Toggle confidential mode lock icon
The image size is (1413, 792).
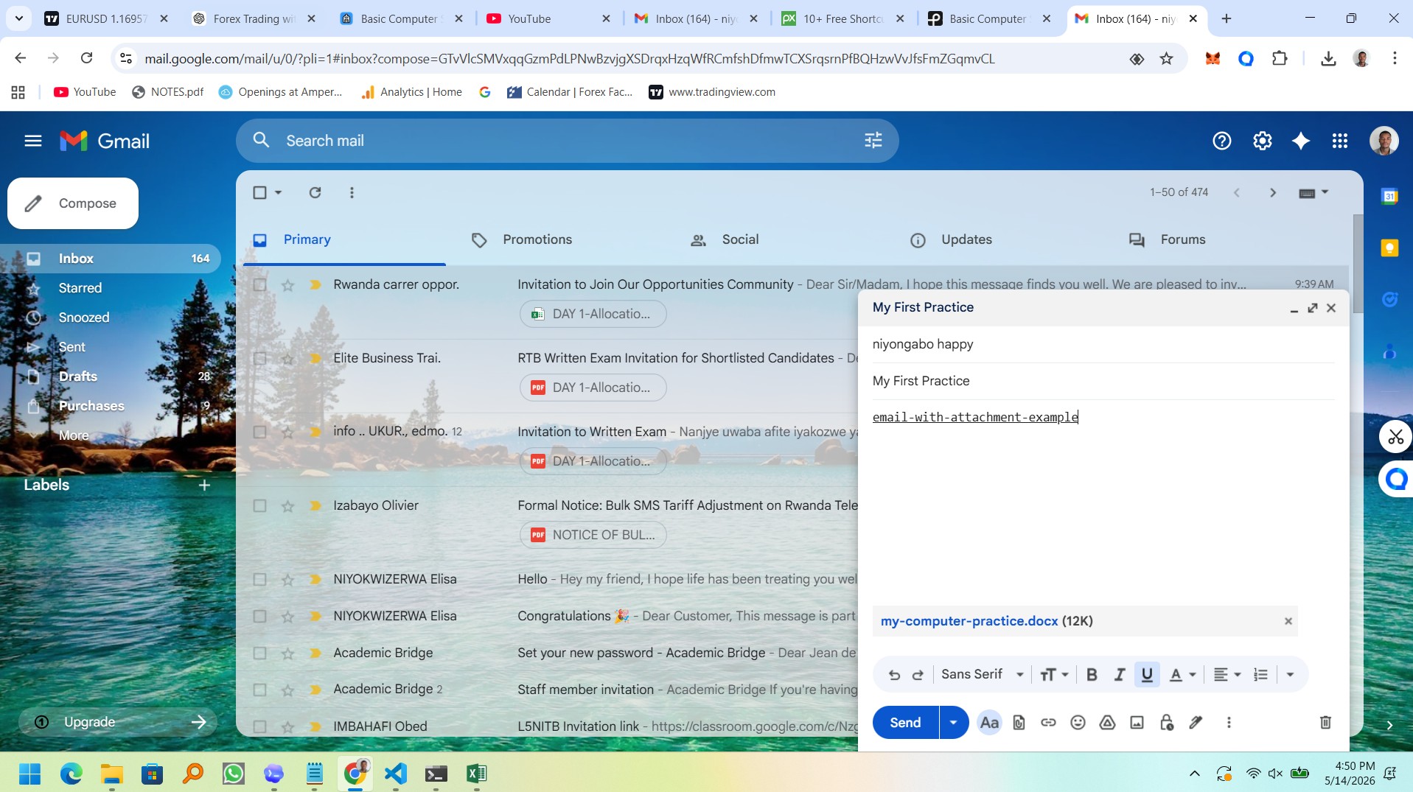tap(1166, 723)
